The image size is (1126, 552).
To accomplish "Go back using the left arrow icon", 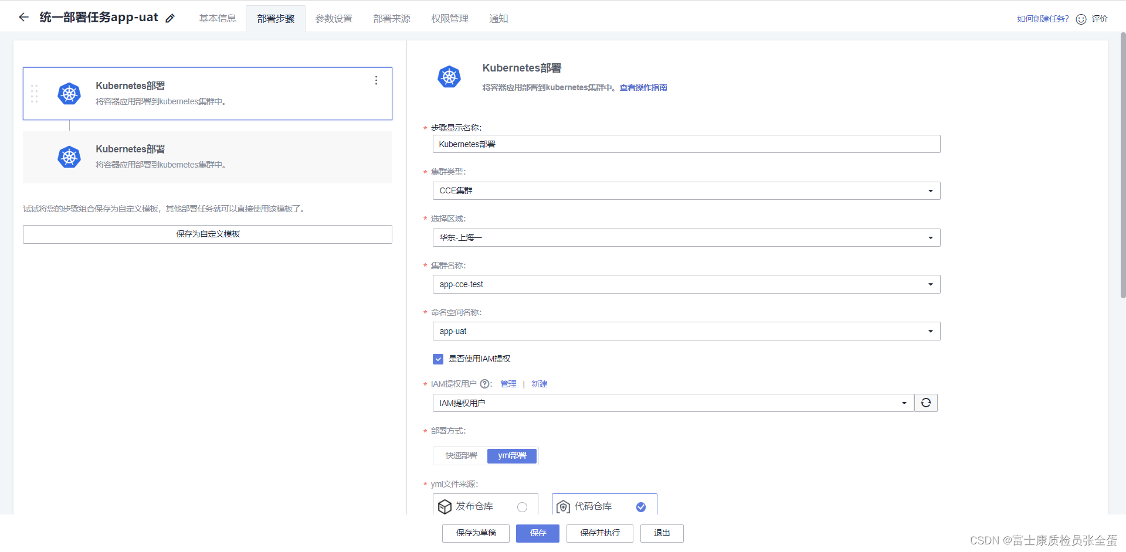I will click(23, 18).
